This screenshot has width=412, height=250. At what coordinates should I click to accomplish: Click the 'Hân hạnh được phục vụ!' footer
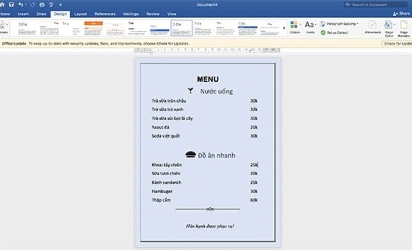click(x=210, y=226)
